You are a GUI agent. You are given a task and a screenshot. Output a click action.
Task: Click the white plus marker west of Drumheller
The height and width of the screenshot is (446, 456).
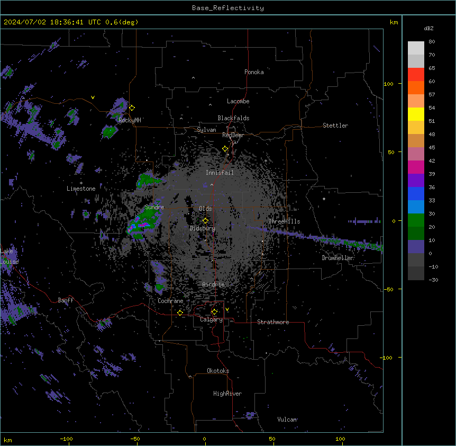(324, 199)
